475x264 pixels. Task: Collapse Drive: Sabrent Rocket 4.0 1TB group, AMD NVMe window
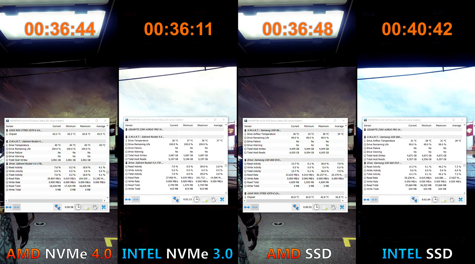click(55, 164)
